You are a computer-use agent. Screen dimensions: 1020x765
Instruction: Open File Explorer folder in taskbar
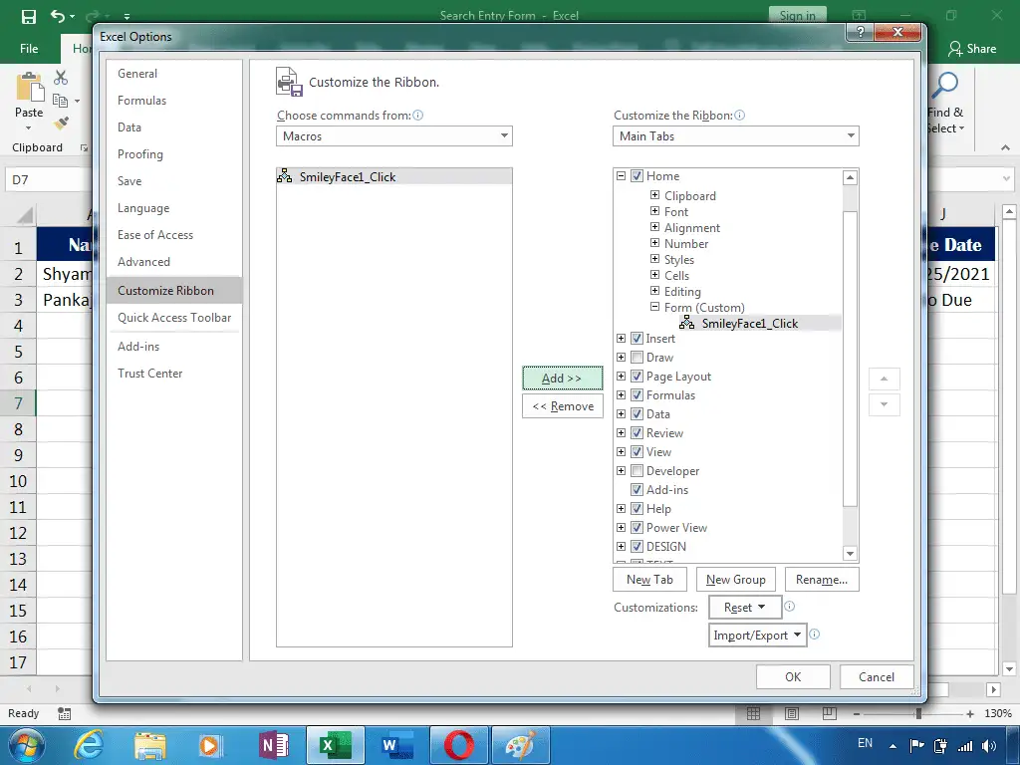(150, 745)
